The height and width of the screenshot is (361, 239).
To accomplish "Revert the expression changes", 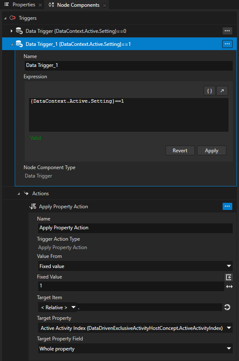I will pyautogui.click(x=180, y=151).
